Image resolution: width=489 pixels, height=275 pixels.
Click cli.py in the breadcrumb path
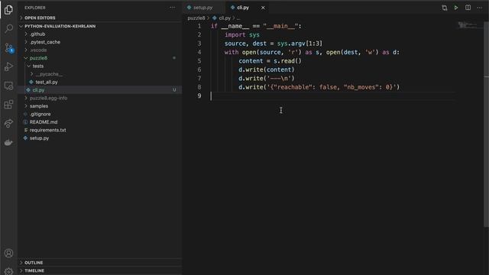(x=224, y=18)
